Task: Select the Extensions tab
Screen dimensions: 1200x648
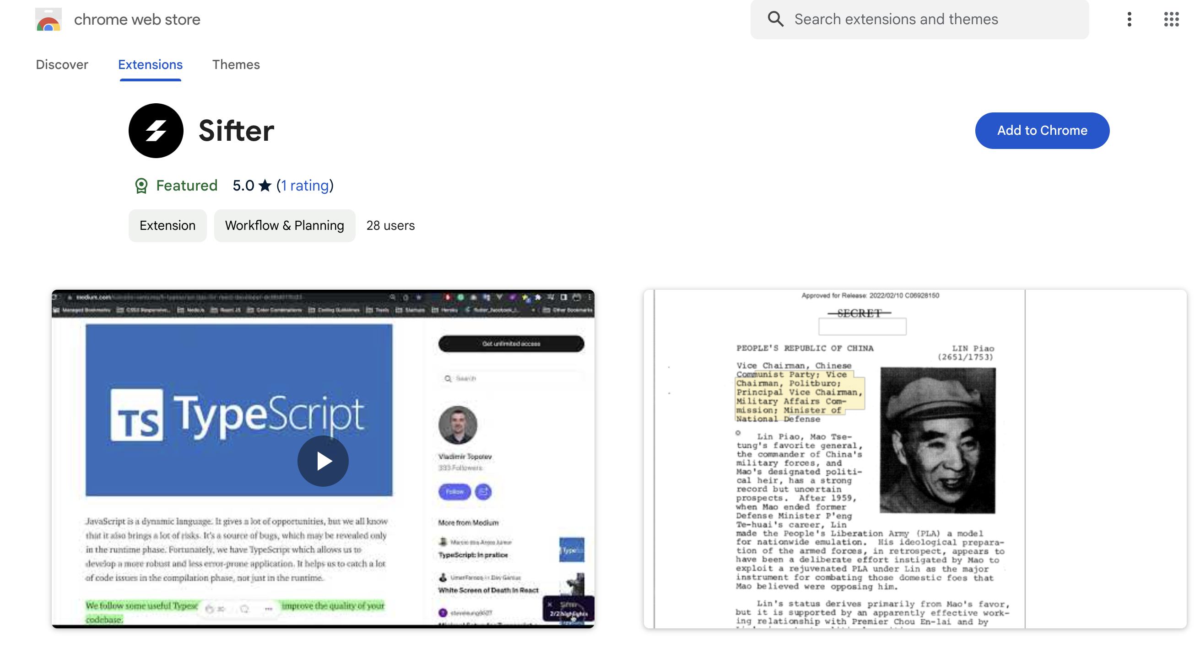Action: [x=150, y=64]
